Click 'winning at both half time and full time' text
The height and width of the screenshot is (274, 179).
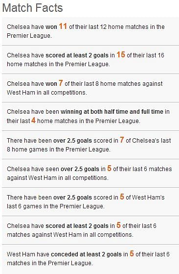[x=112, y=112]
